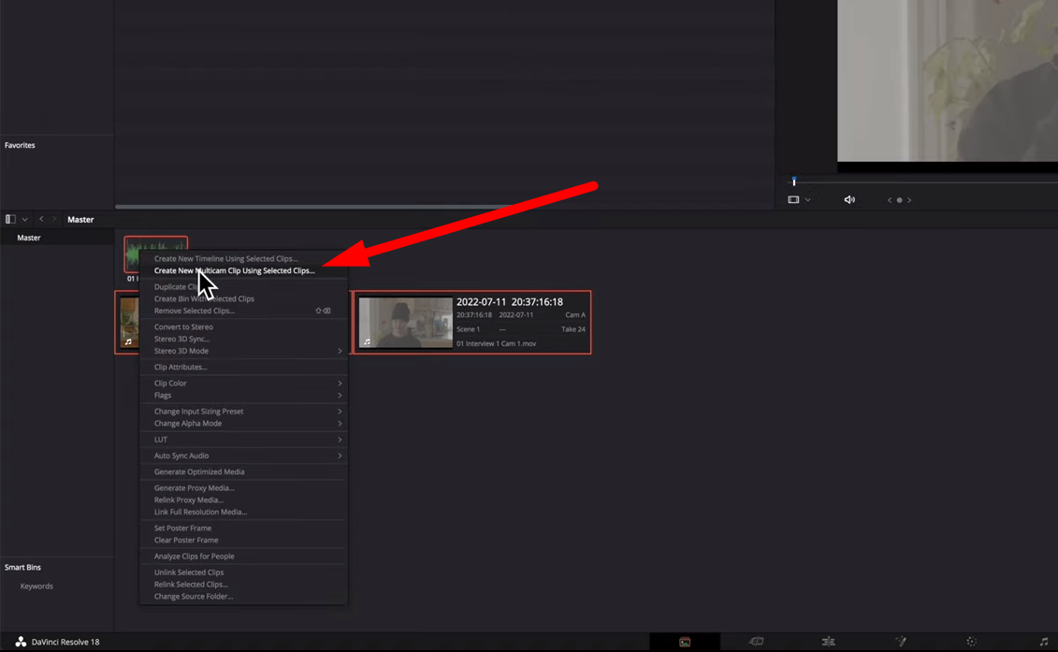Switch to the Edit page
The width and height of the screenshot is (1058, 652).
[x=828, y=642]
